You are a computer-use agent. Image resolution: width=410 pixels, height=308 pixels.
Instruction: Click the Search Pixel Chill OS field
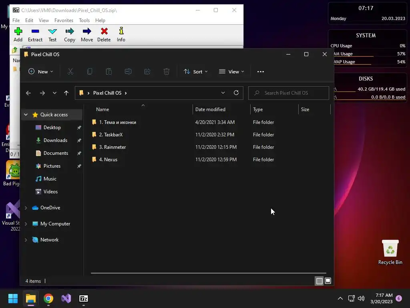point(288,93)
